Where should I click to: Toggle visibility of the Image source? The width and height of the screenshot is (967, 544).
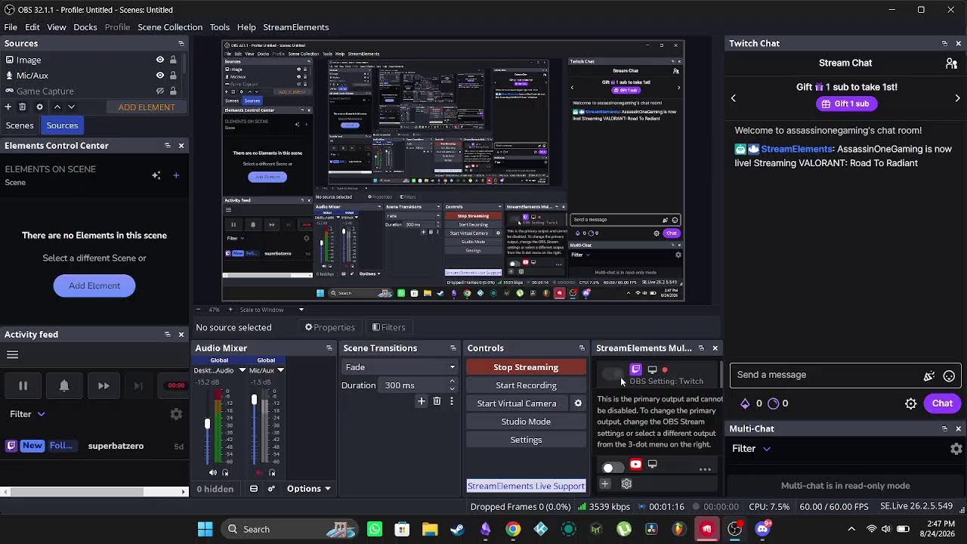tap(160, 60)
